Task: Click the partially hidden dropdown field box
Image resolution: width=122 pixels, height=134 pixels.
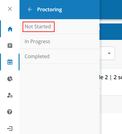Action: (107, 53)
